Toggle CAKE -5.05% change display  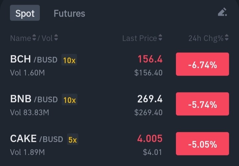202,143
